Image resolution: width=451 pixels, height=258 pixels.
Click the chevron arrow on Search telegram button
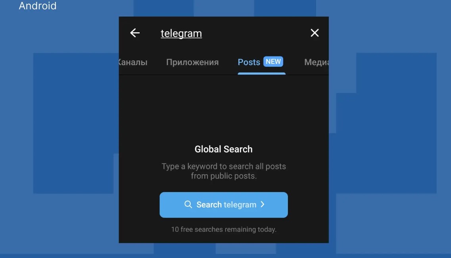point(262,204)
